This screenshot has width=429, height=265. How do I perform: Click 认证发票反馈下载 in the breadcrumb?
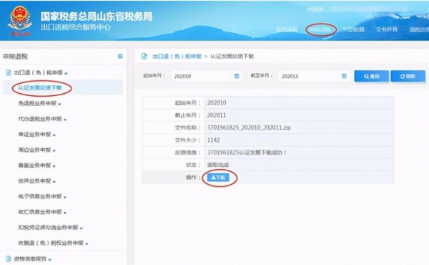(232, 56)
